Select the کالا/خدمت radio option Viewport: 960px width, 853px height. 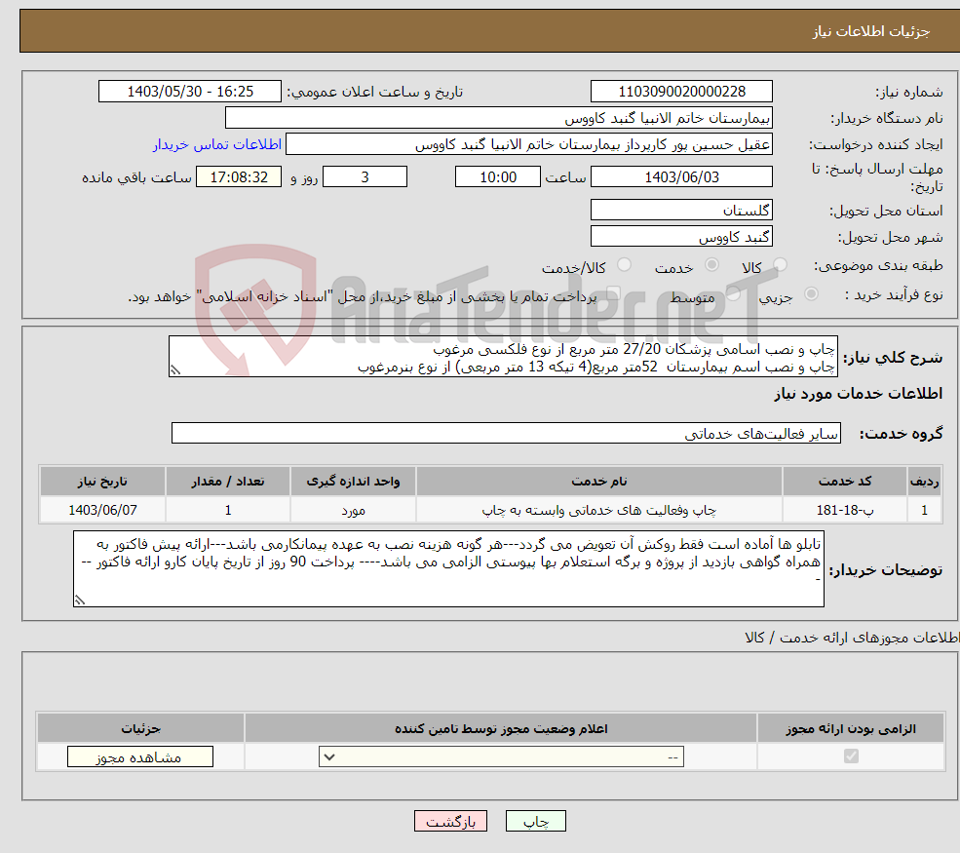point(624,265)
